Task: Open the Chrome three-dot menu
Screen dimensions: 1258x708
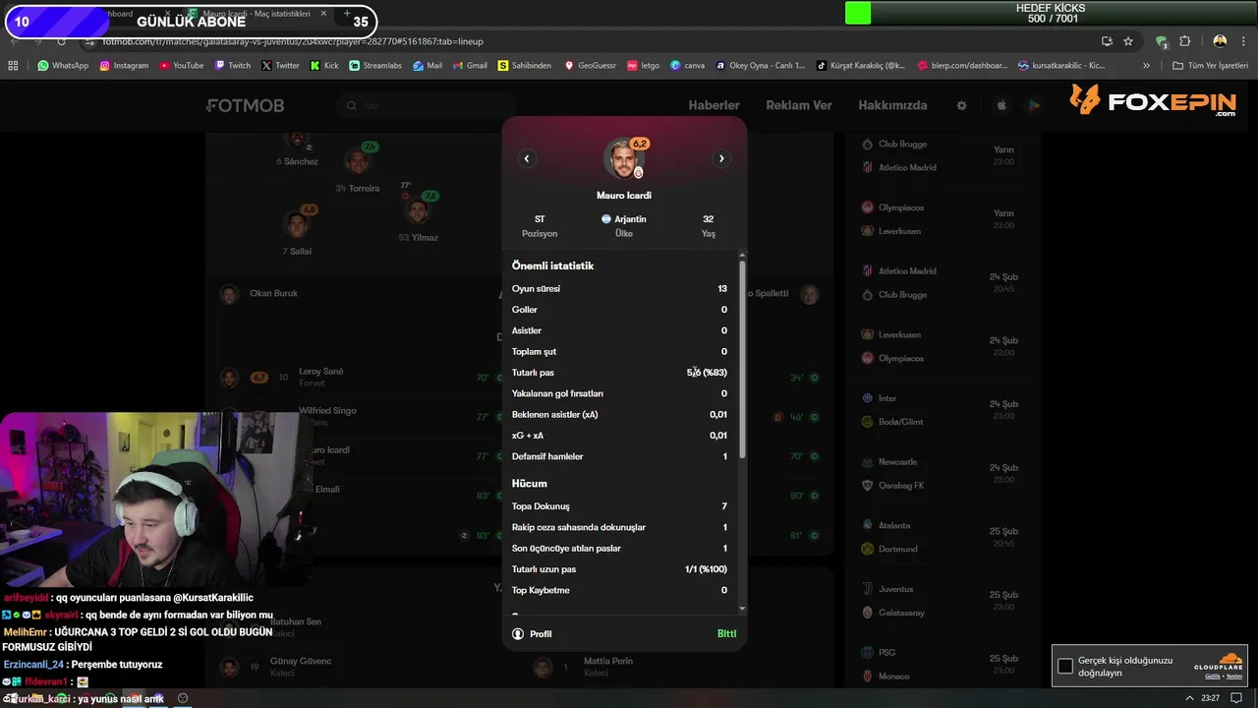Action: point(1244,41)
